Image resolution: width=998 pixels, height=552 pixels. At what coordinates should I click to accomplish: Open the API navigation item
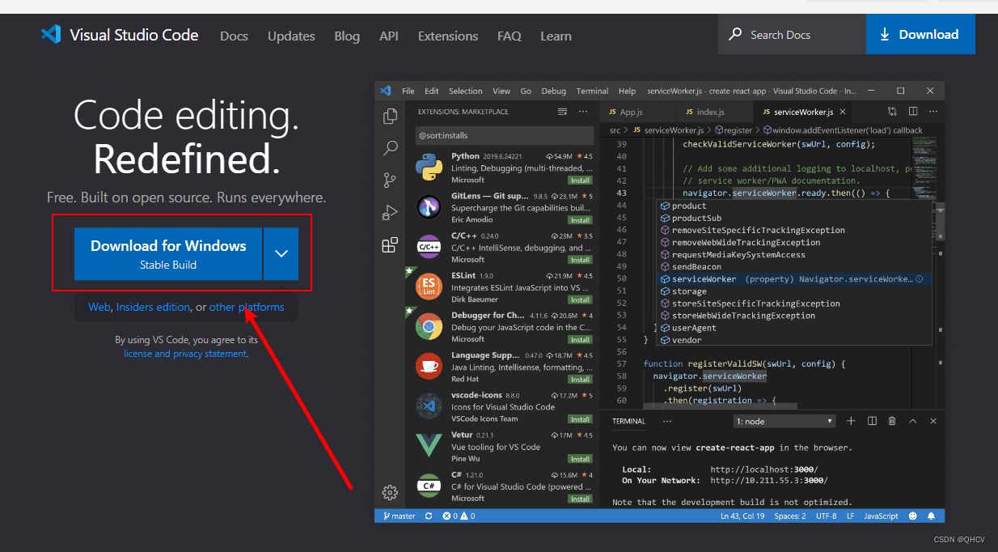(x=388, y=36)
